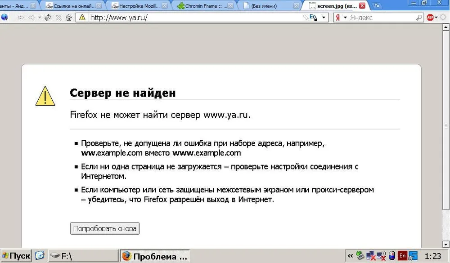Image resolution: width=450 pixels, height=263 pixels.
Task: Click into the http://www.ya.ru/ address field
Action: pos(193,18)
